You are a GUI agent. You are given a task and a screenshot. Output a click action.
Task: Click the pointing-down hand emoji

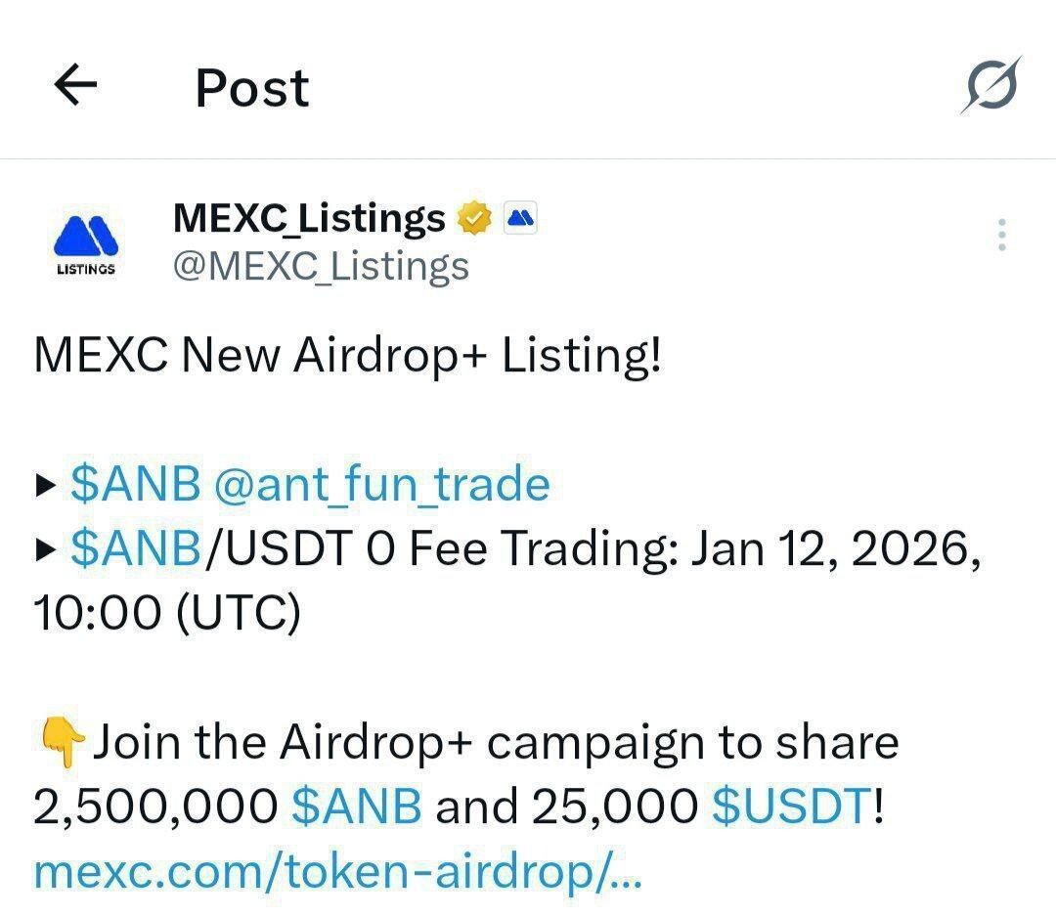61,744
